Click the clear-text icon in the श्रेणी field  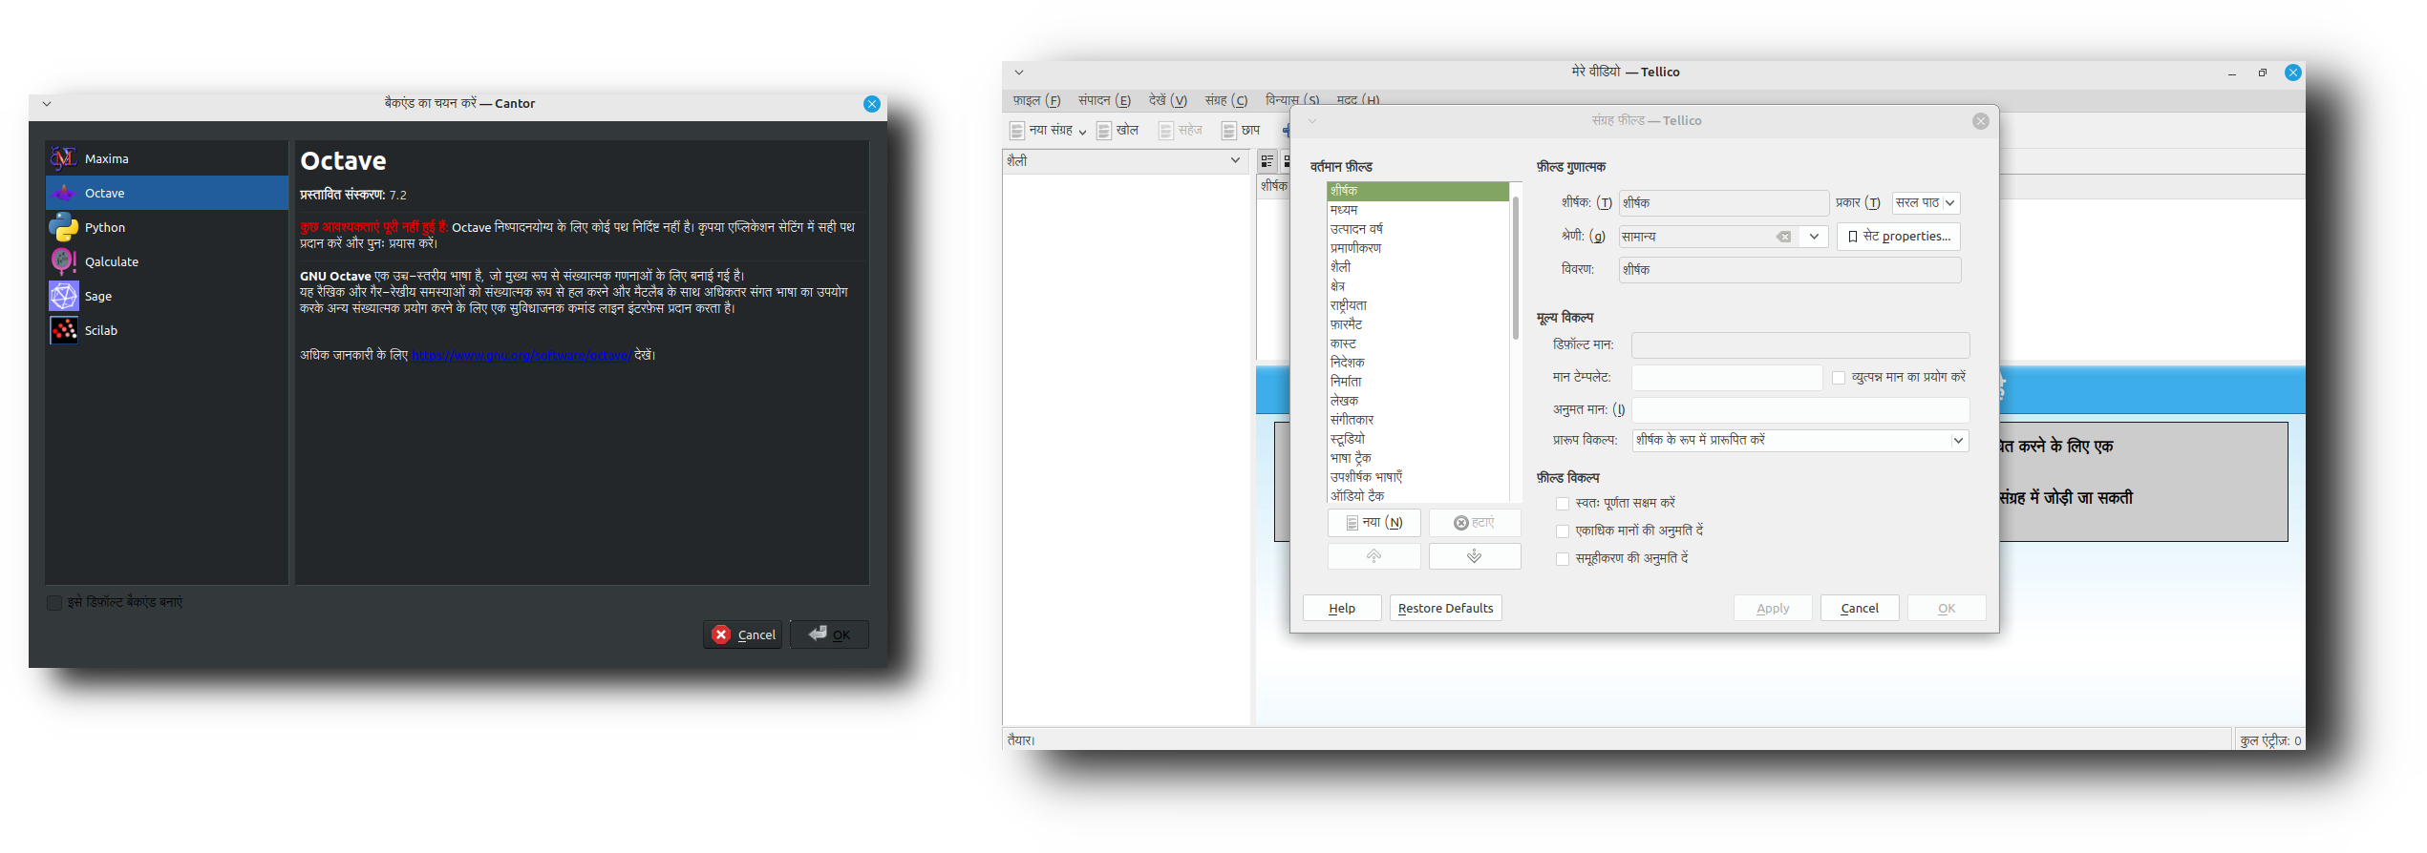1783,237
